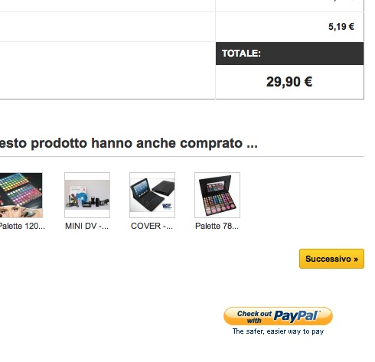Screen dimensions: 375x362
Task: Click the 'Palette 120...' product name link
Action: 22,226
